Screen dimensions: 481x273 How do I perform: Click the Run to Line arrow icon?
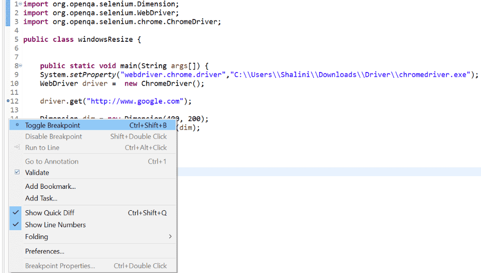[x=17, y=147]
